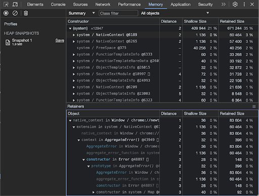Click the Save link for Snapshot 1
The image size is (259, 196).
[60, 40]
